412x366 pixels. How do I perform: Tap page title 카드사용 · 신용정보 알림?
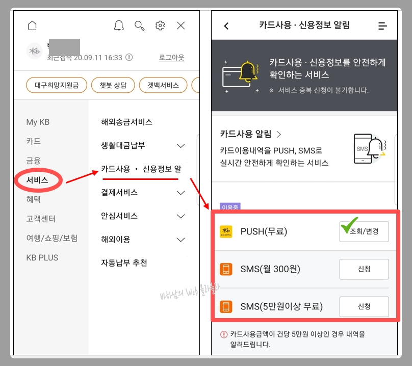[304, 25]
